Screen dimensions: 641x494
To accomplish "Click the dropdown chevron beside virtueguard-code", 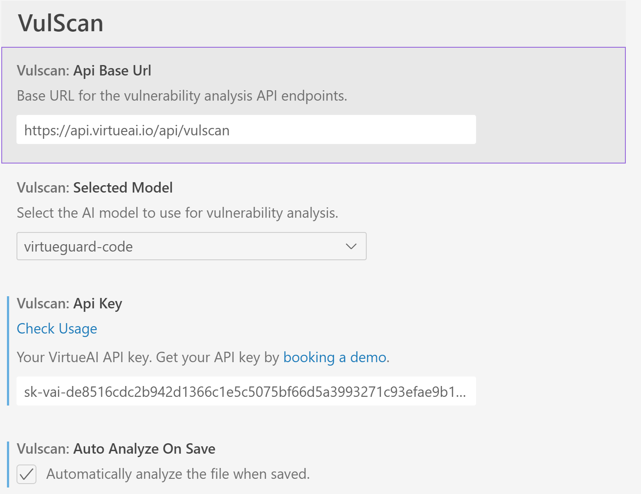I will [x=352, y=246].
